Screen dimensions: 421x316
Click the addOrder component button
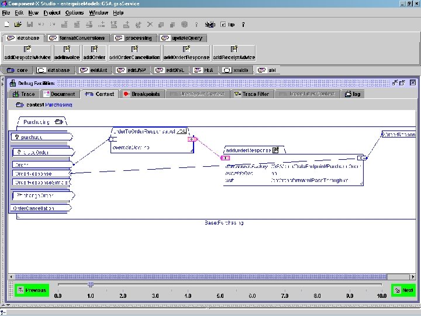(94, 53)
